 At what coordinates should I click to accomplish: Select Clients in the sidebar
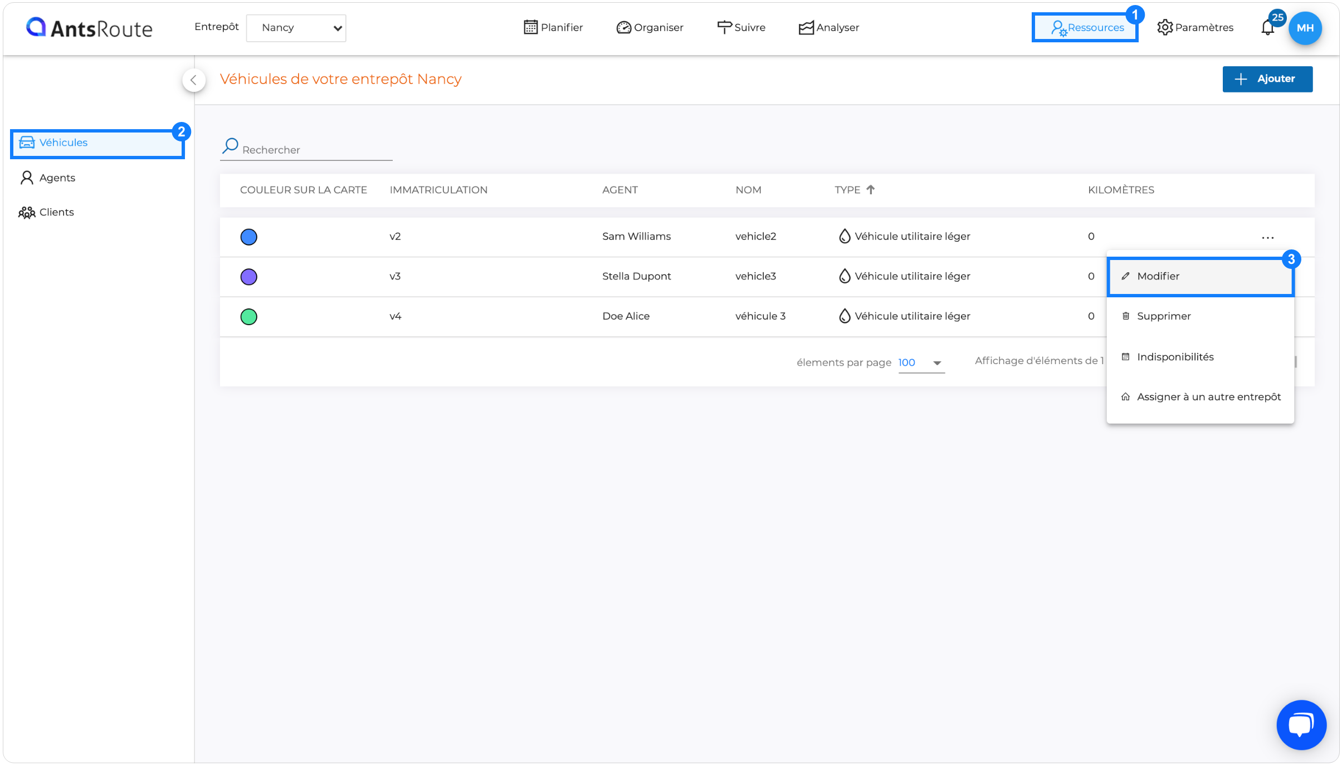click(x=46, y=212)
